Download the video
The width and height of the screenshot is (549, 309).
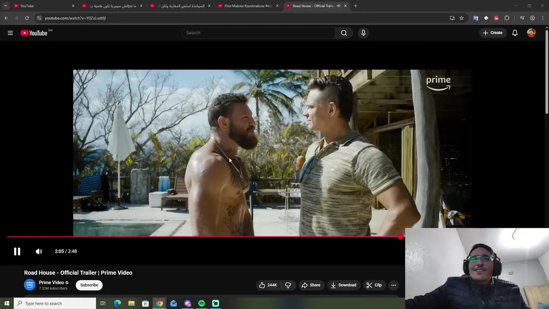coord(344,285)
